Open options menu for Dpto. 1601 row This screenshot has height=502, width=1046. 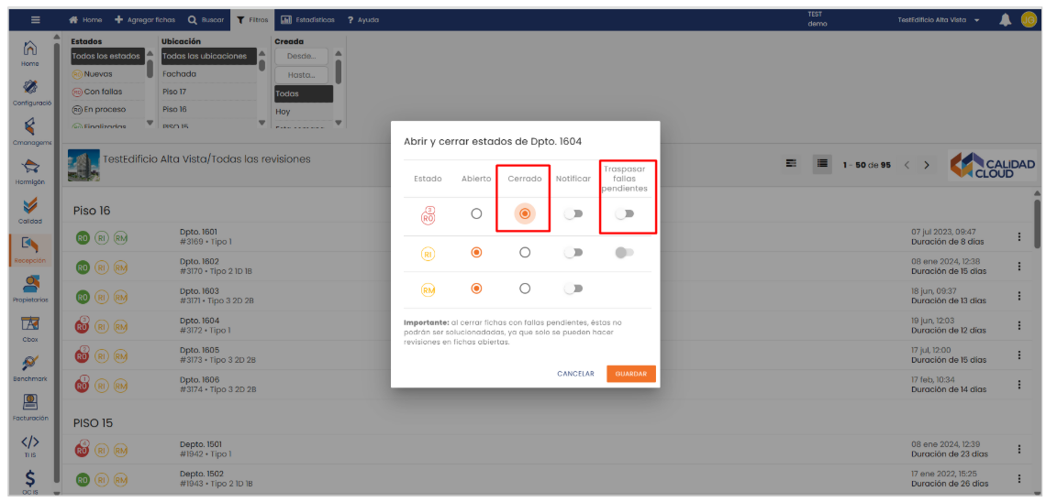coord(1018,237)
